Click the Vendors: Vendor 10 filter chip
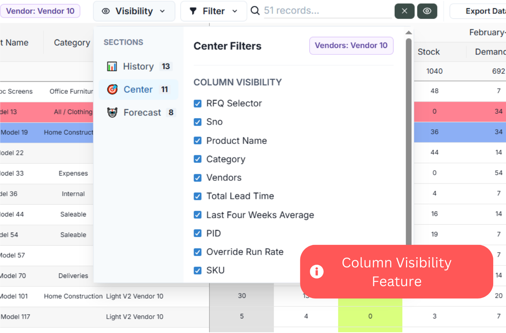Viewport: 506px width, 333px height. pyautogui.click(x=351, y=46)
